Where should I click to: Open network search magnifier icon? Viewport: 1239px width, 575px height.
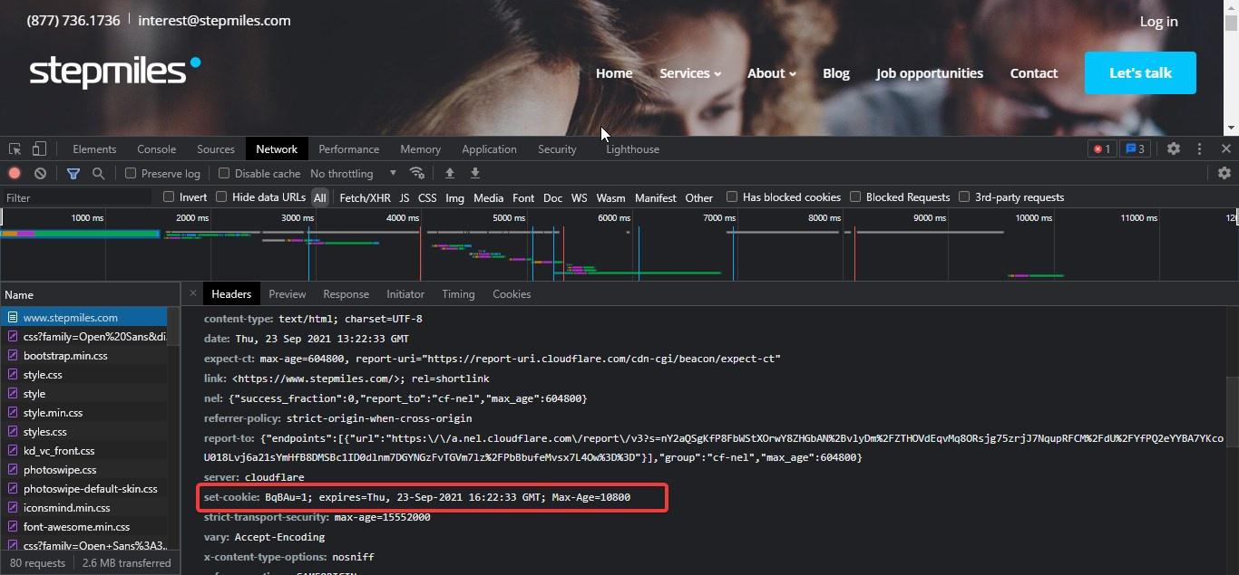98,173
